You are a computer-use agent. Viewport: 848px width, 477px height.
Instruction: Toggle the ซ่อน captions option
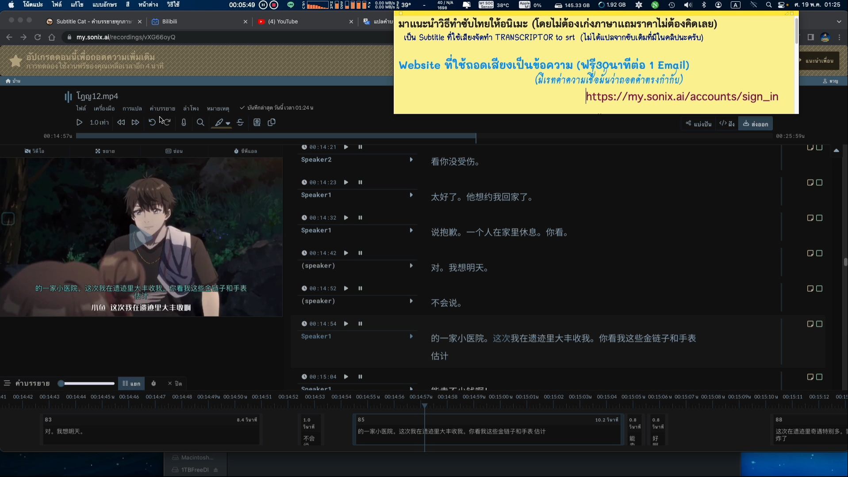tap(174, 151)
